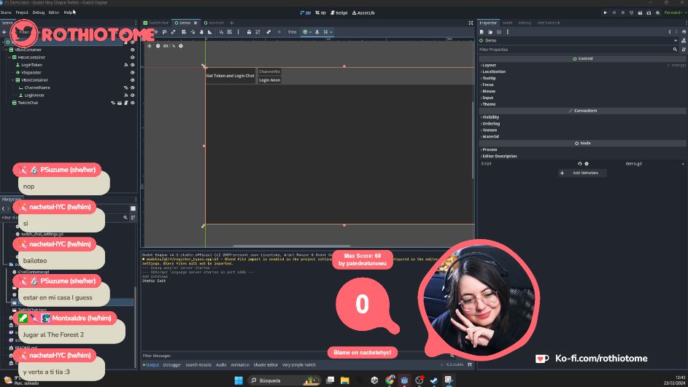The image size is (688, 387).
Task: Open the Debugger bottom panel
Action: (172, 365)
